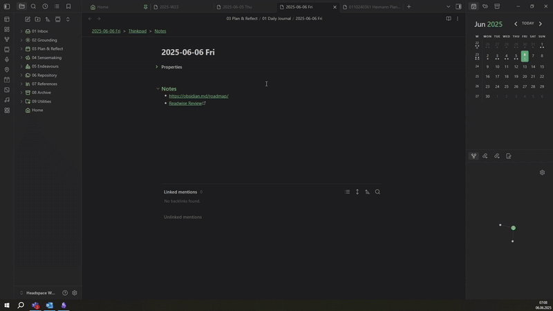This screenshot has height=311, width=553.
Task: Toggle reading view book icon
Action: (449, 19)
